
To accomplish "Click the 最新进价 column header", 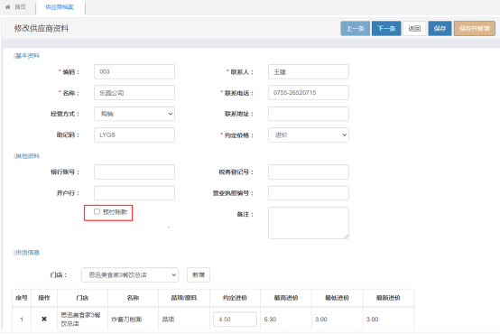I will click(388, 298).
